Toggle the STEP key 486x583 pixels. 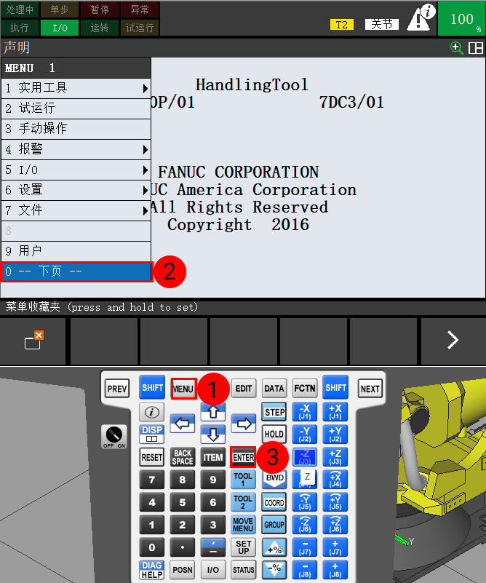pos(274,412)
